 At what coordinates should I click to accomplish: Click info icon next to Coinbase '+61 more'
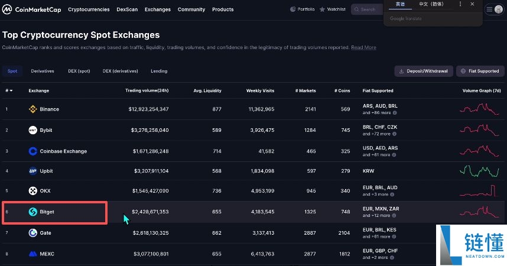click(394, 155)
